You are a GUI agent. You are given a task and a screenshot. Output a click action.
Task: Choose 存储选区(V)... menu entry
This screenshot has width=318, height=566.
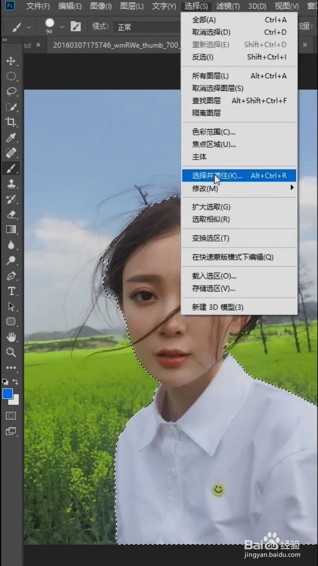pyautogui.click(x=239, y=288)
